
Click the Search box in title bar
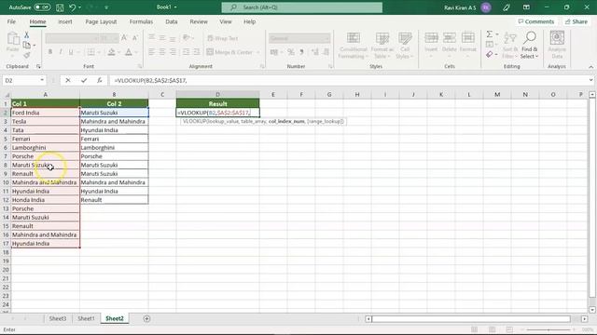[x=302, y=7]
